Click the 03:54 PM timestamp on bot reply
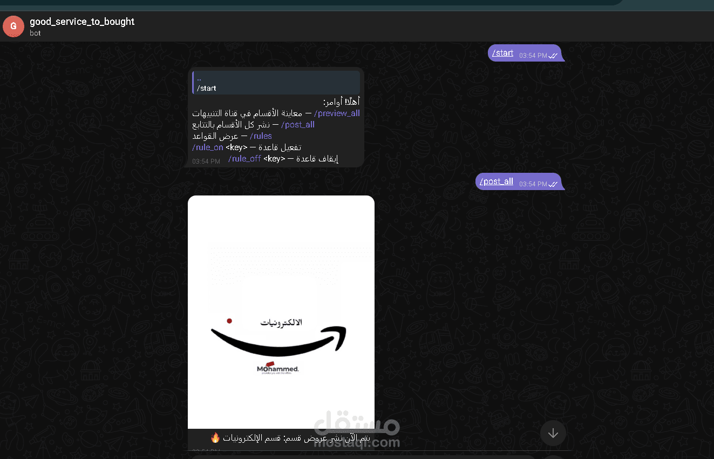Image resolution: width=714 pixels, height=459 pixels. pos(206,161)
